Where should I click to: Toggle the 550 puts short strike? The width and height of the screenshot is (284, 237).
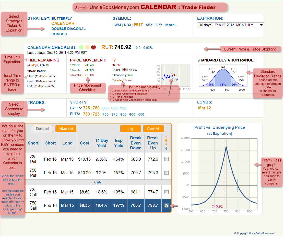(141, 114)
